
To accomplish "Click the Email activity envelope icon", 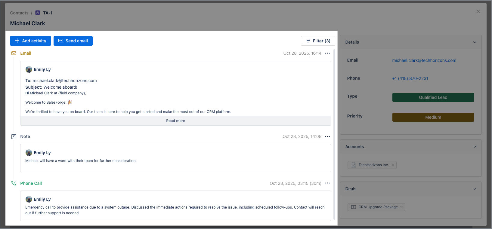I will pos(14,53).
